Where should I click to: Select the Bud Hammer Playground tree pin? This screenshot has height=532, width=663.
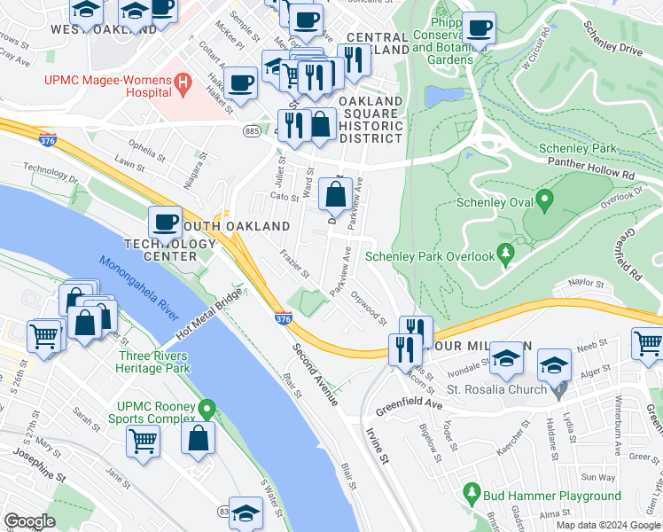click(x=472, y=495)
